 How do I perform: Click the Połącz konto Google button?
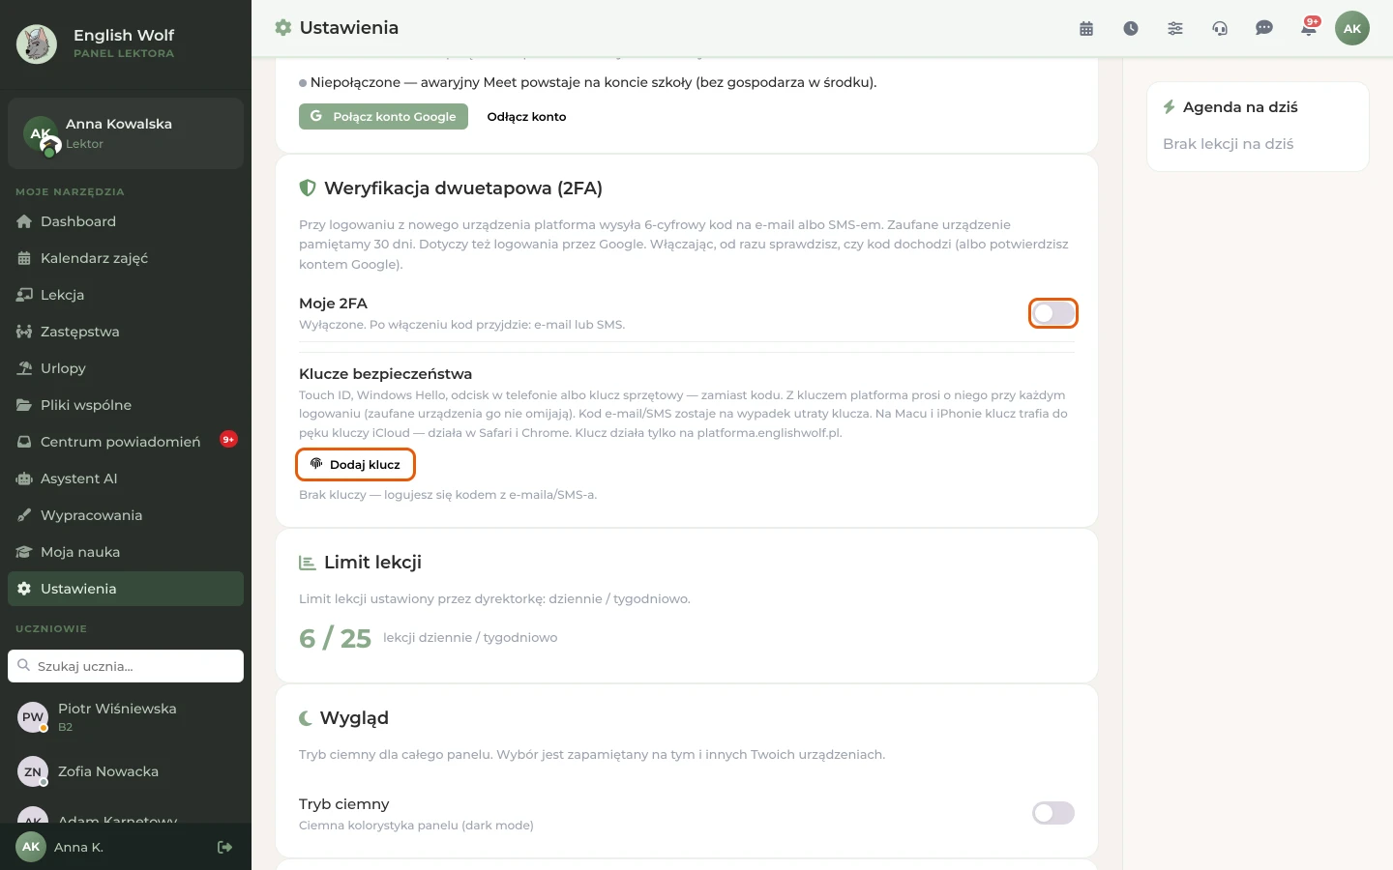coord(383,116)
